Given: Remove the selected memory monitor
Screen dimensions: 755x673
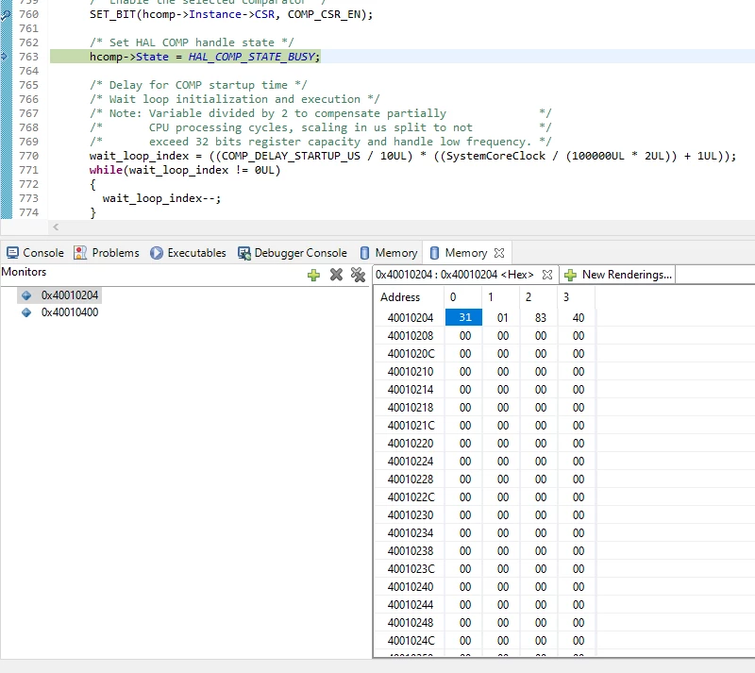Looking at the screenshot, I should (336, 275).
